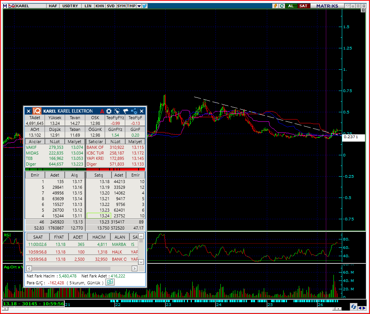
Task: Click the money flow icon beside Günlük
Action: pos(110,282)
